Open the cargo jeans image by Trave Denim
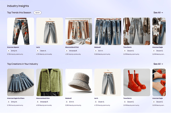This screenshot has height=113, width=171. [x=137, y=31]
